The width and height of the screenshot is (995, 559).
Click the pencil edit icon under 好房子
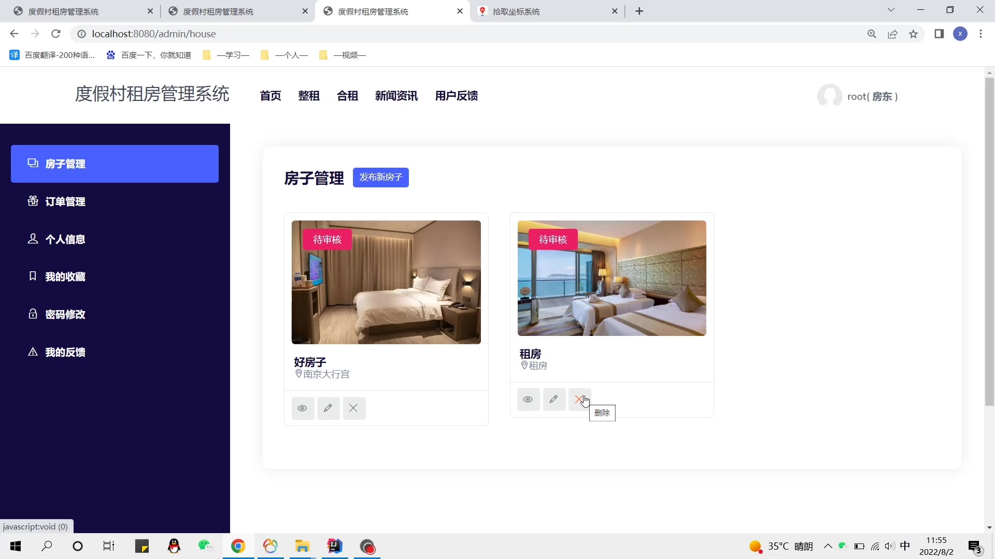point(328,408)
